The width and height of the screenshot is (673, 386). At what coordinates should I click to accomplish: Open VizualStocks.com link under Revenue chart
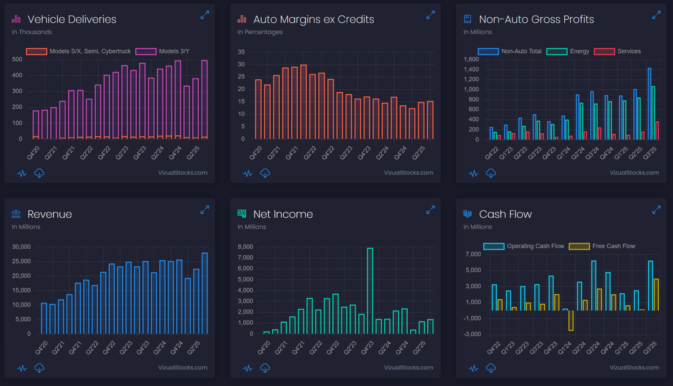click(x=182, y=367)
